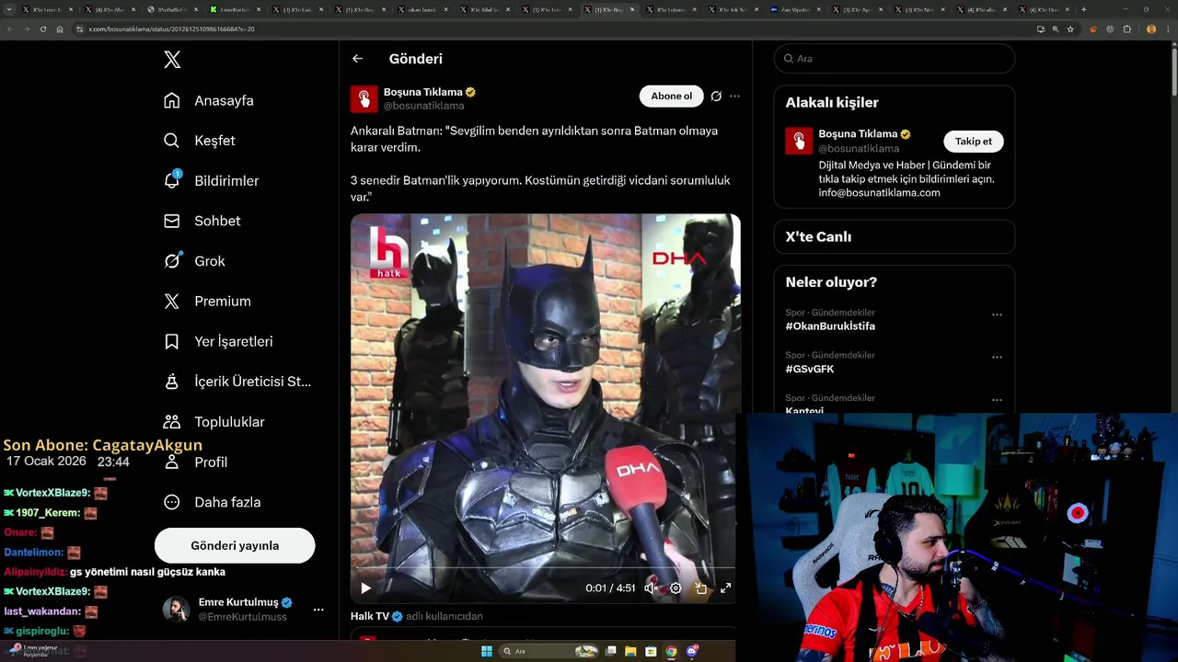Click the Yer İşaretleri bookmark icon
The image size is (1178, 662).
(171, 341)
